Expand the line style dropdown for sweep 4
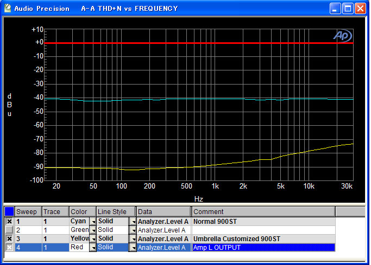The width and height of the screenshot is (371, 265). click(133, 248)
